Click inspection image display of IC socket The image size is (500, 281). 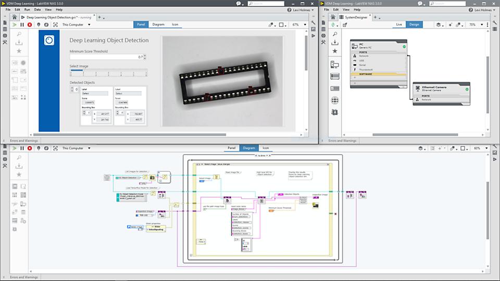pos(222,81)
